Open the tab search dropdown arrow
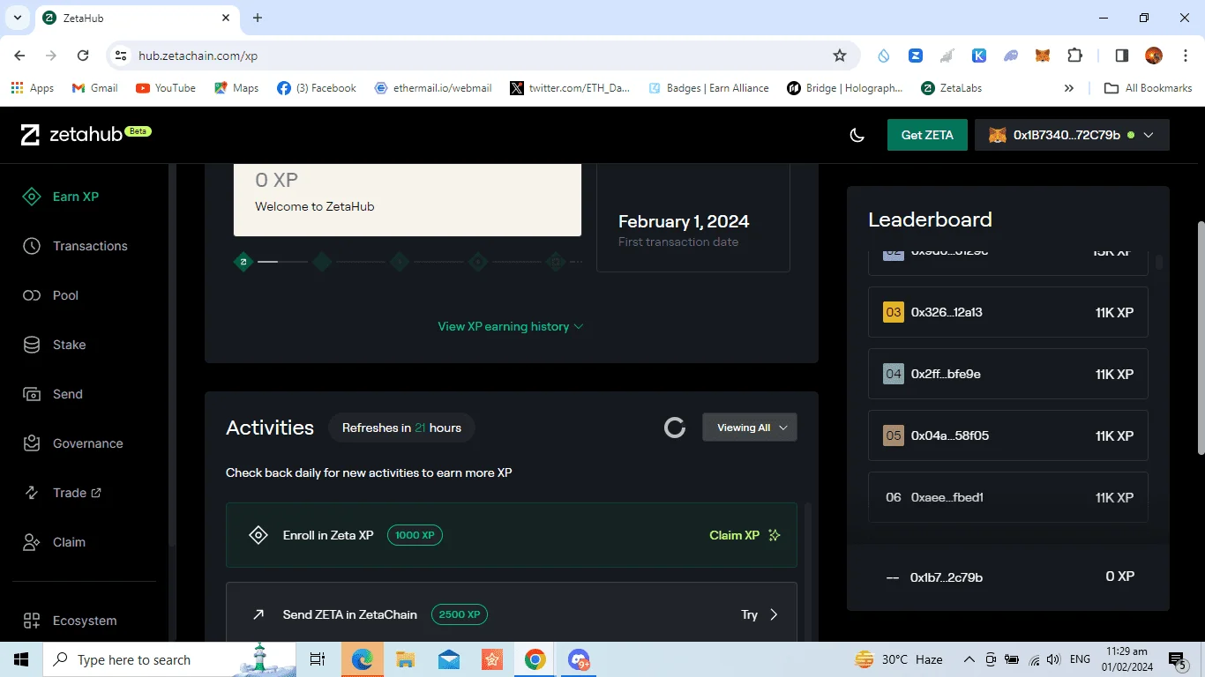This screenshot has height=677, width=1205. [x=18, y=18]
